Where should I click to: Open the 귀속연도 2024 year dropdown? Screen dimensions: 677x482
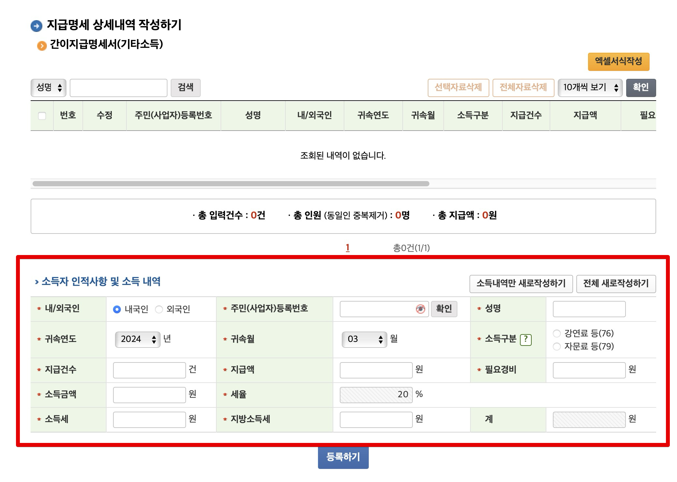(137, 339)
